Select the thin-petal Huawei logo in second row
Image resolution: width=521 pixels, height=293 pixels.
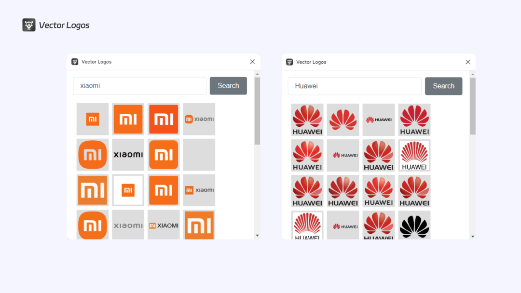414,155
